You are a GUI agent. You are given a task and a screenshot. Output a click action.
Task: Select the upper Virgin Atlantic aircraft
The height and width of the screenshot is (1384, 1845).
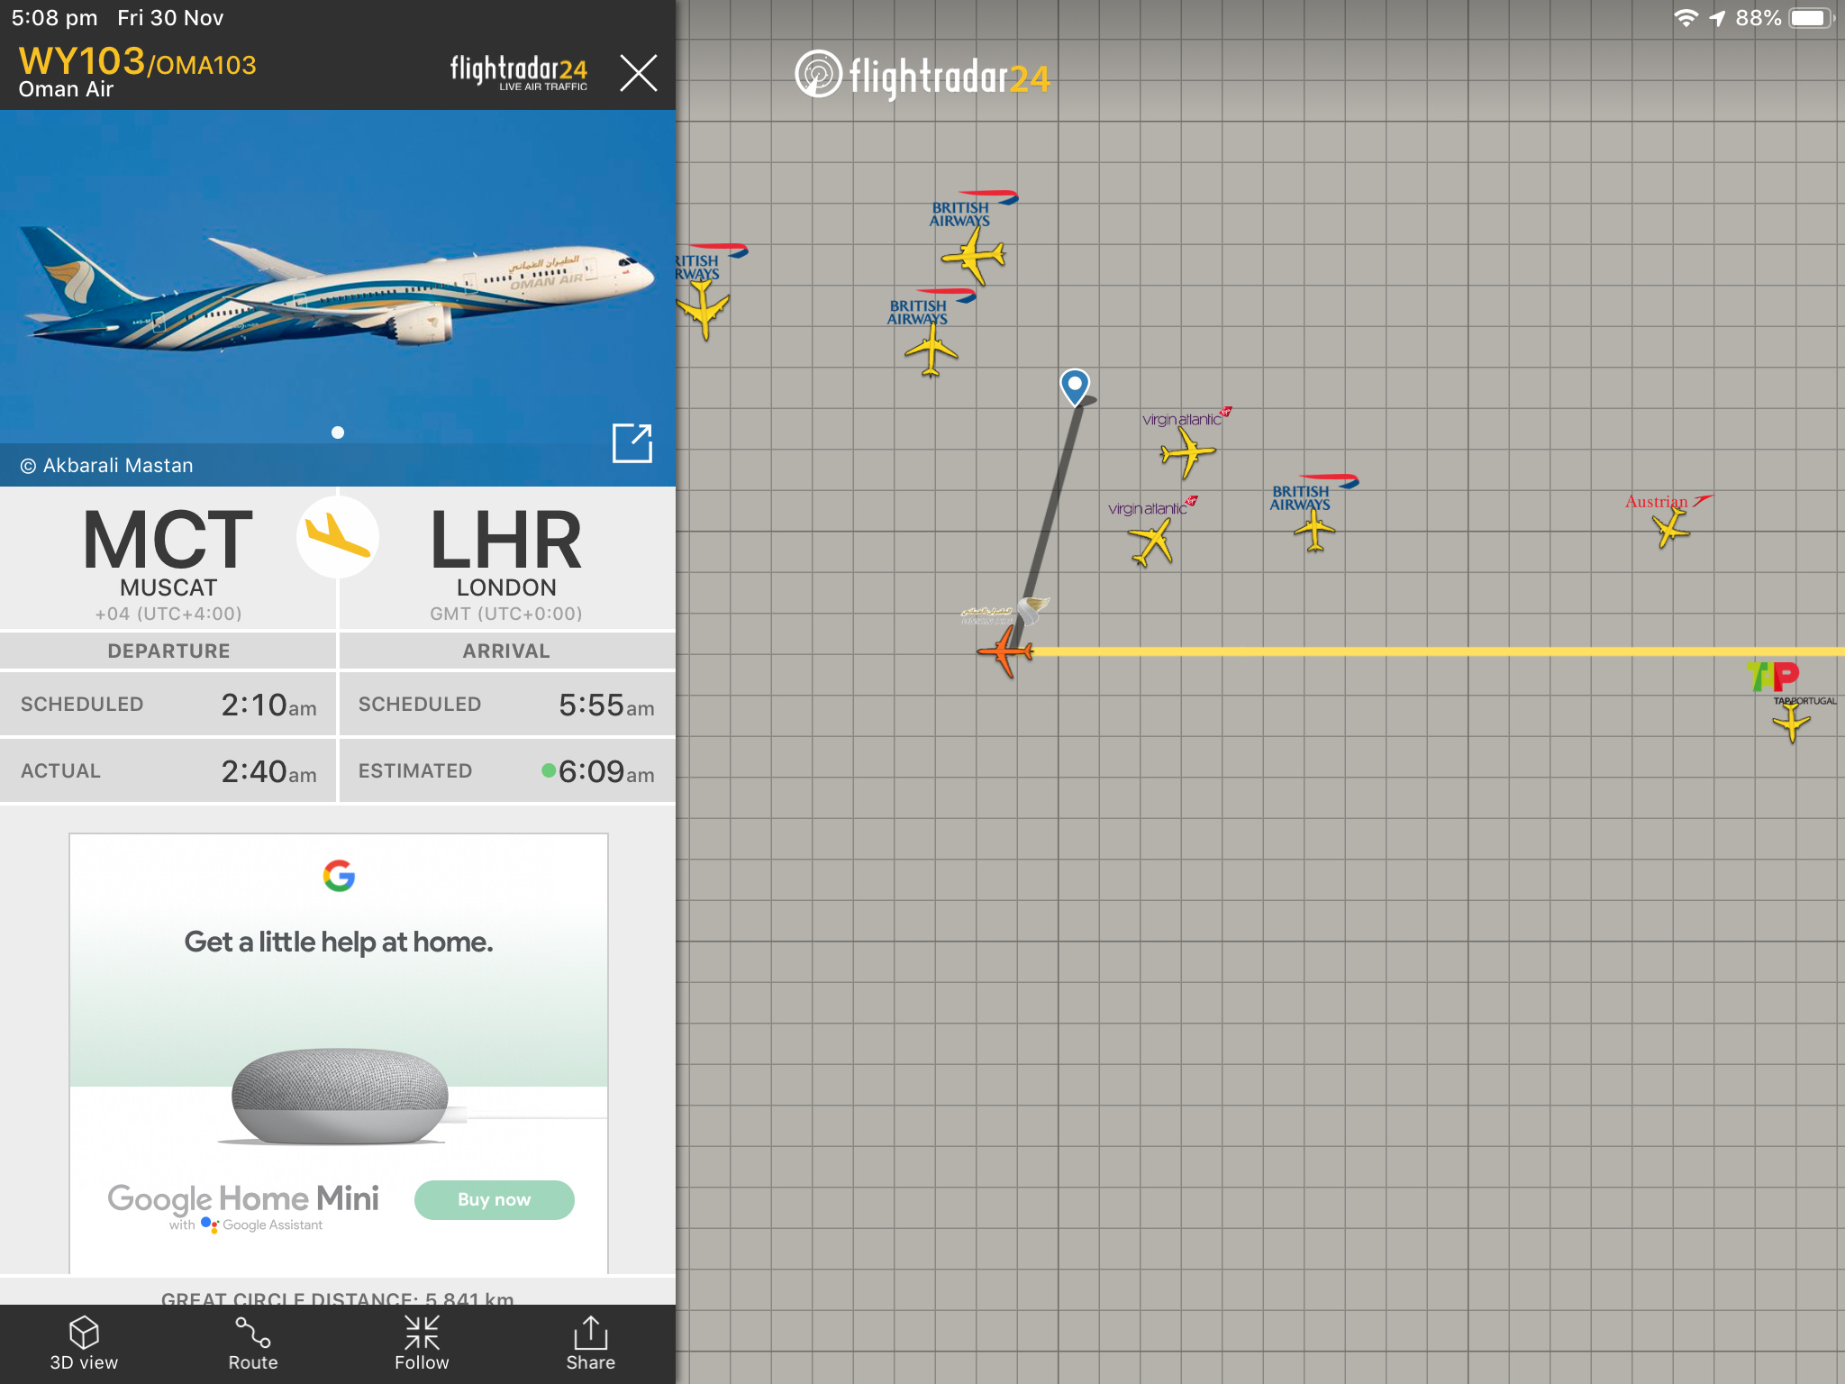tap(1187, 451)
